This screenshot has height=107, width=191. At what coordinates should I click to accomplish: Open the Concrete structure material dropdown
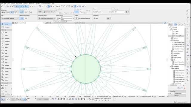49,12
